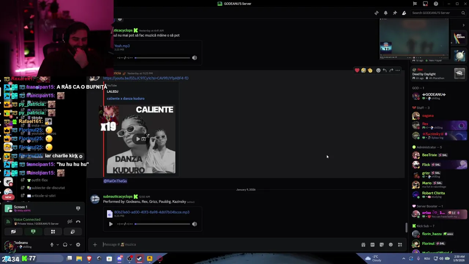Add laughing emoji reaction to message
Screen dimensions: 469x264
click(x=363, y=70)
